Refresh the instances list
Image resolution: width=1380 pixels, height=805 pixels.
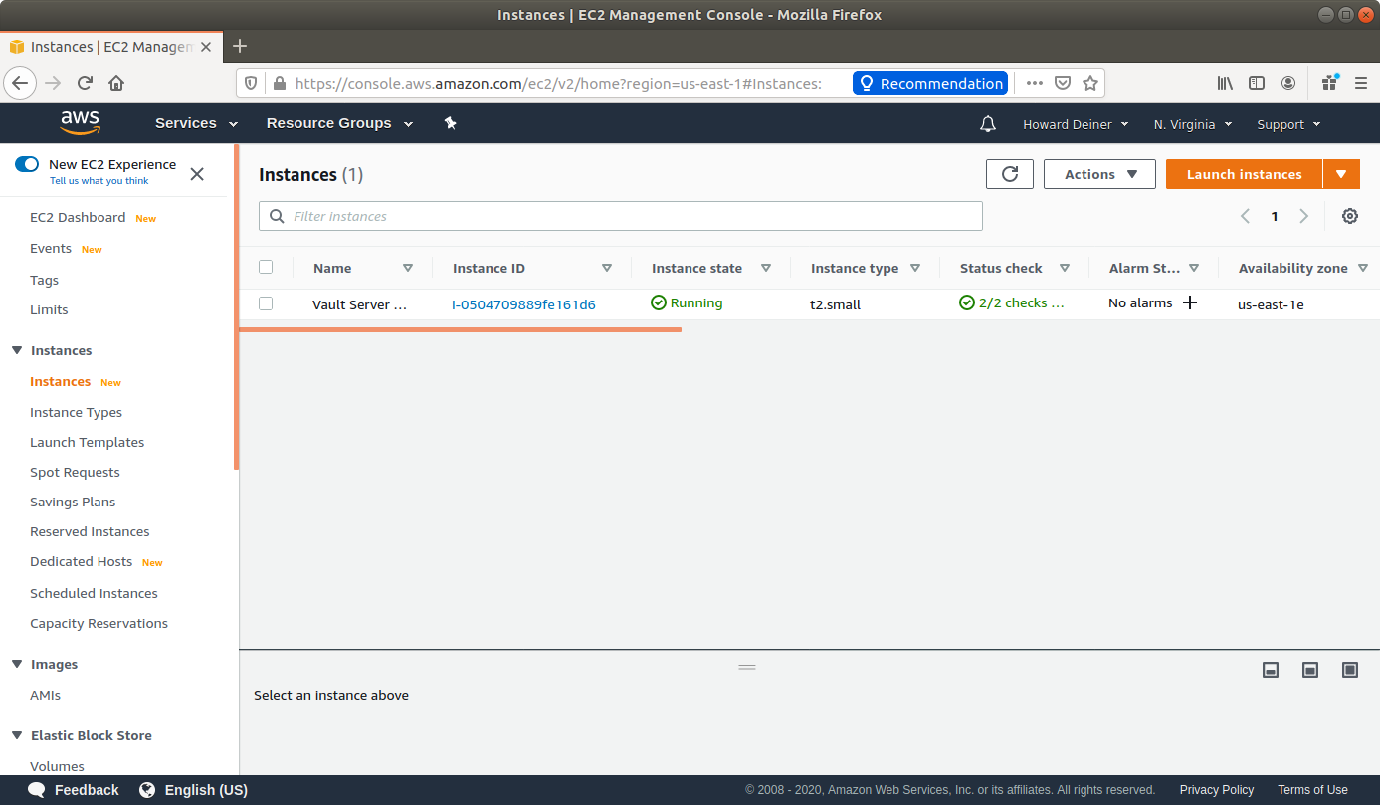[1010, 174]
